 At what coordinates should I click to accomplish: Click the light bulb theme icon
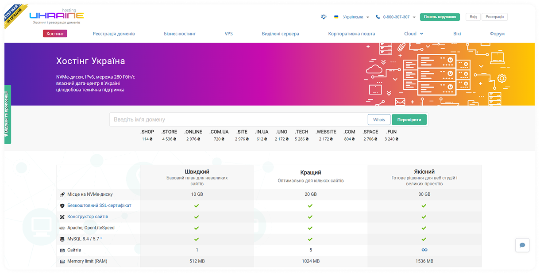(x=324, y=17)
